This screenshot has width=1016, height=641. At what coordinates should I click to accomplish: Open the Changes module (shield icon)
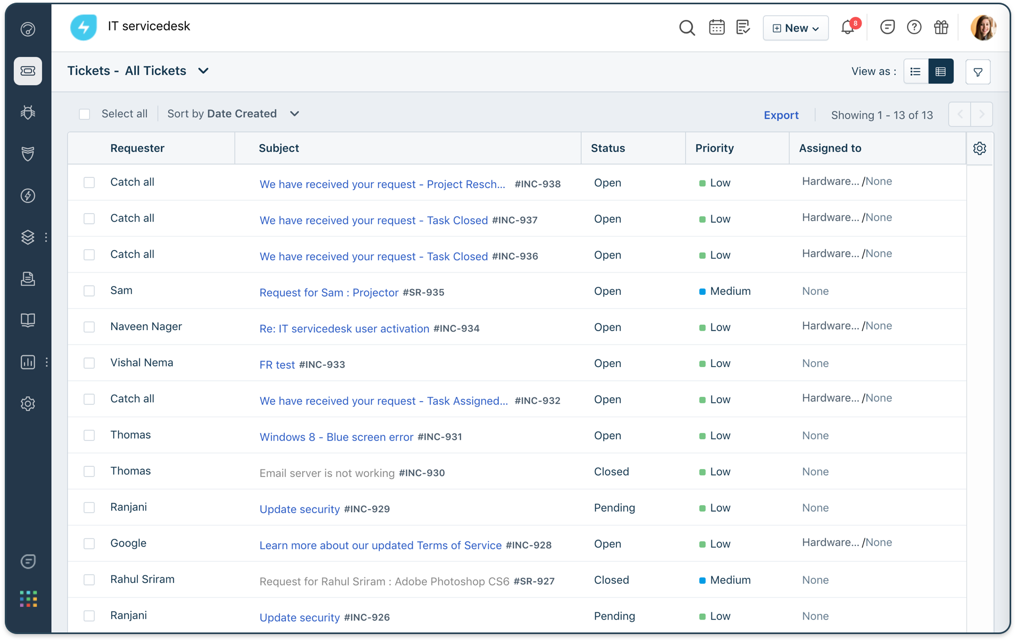pyautogui.click(x=28, y=154)
